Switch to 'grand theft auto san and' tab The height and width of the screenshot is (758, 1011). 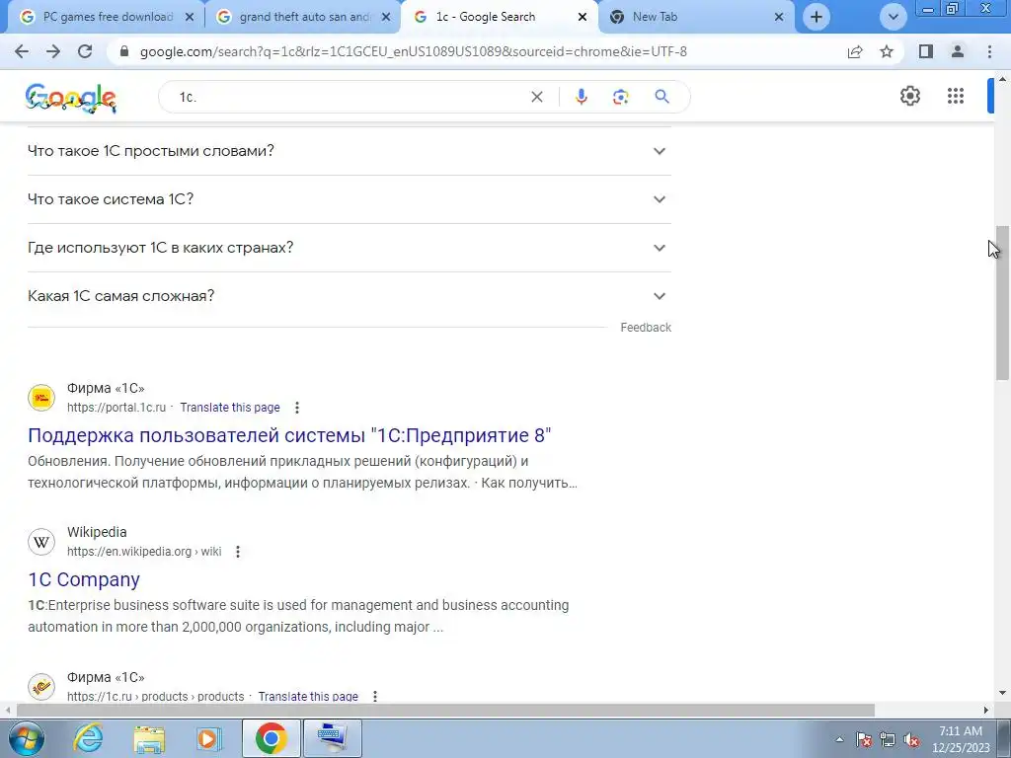(x=301, y=17)
